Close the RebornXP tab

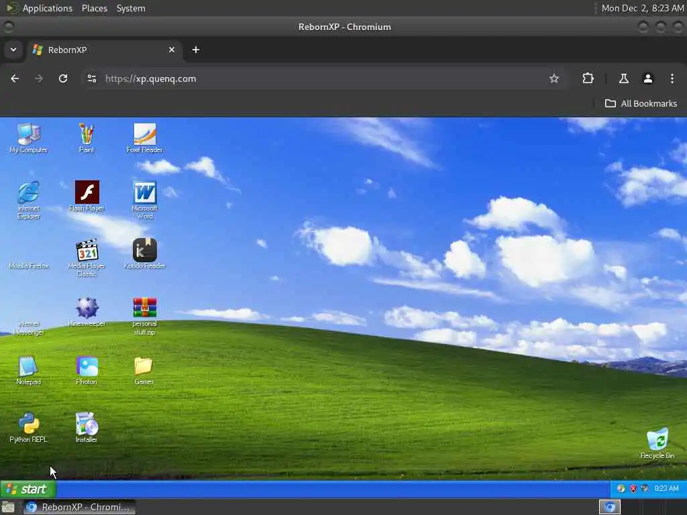coord(172,50)
